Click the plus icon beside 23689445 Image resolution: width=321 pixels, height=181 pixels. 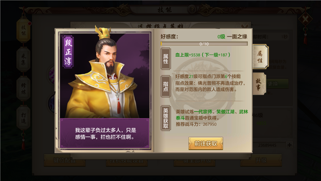(289, 145)
